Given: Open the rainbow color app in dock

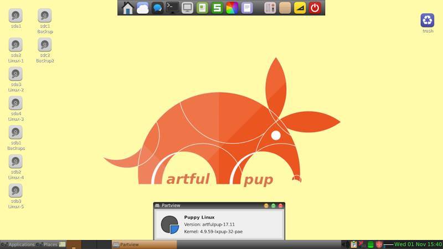Looking at the screenshot, I should pyautogui.click(x=232, y=8).
